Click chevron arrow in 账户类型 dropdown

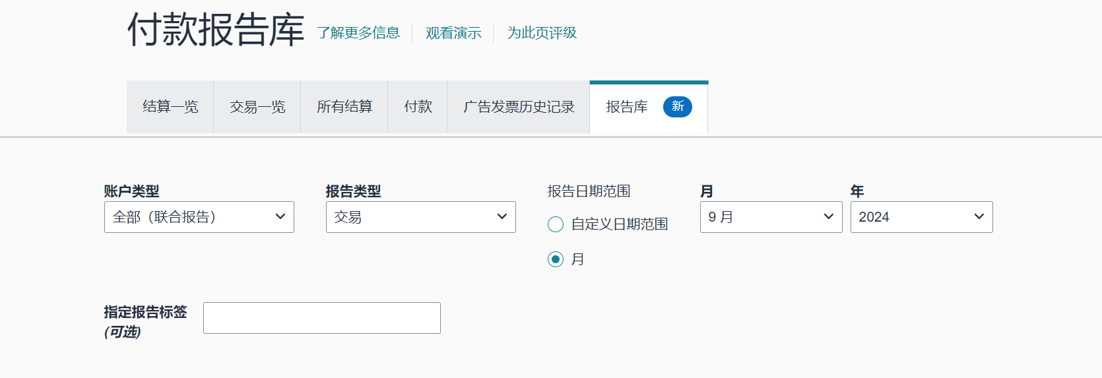pyautogui.click(x=280, y=217)
